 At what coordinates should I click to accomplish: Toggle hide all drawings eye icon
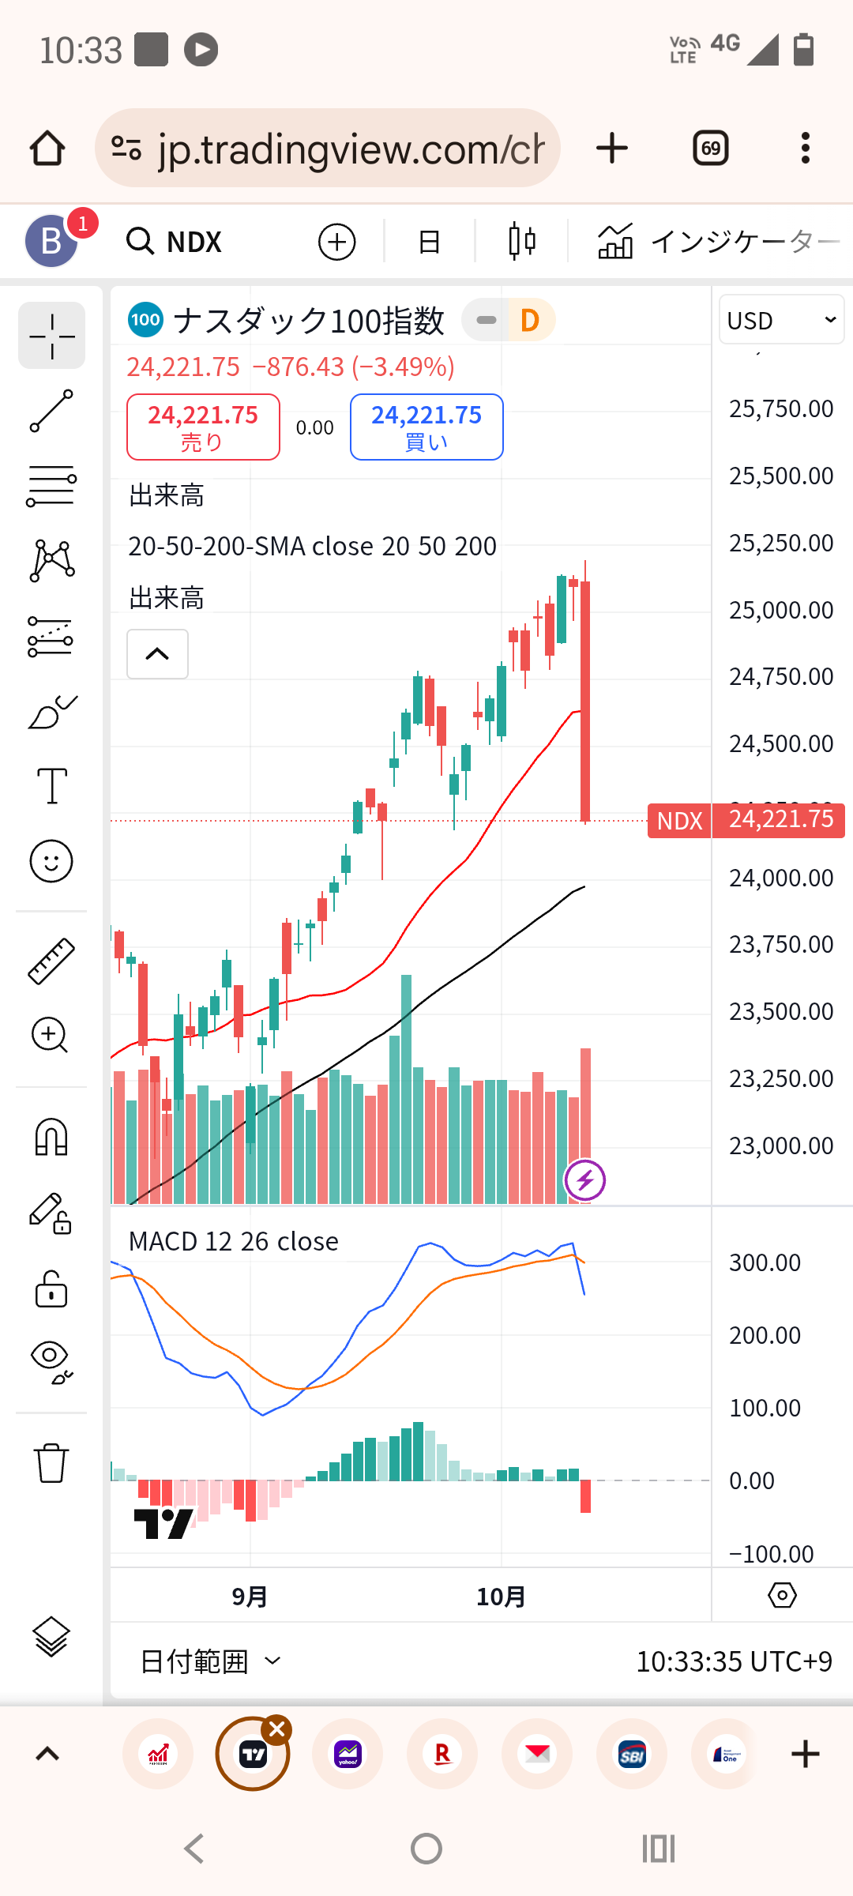tap(51, 1362)
